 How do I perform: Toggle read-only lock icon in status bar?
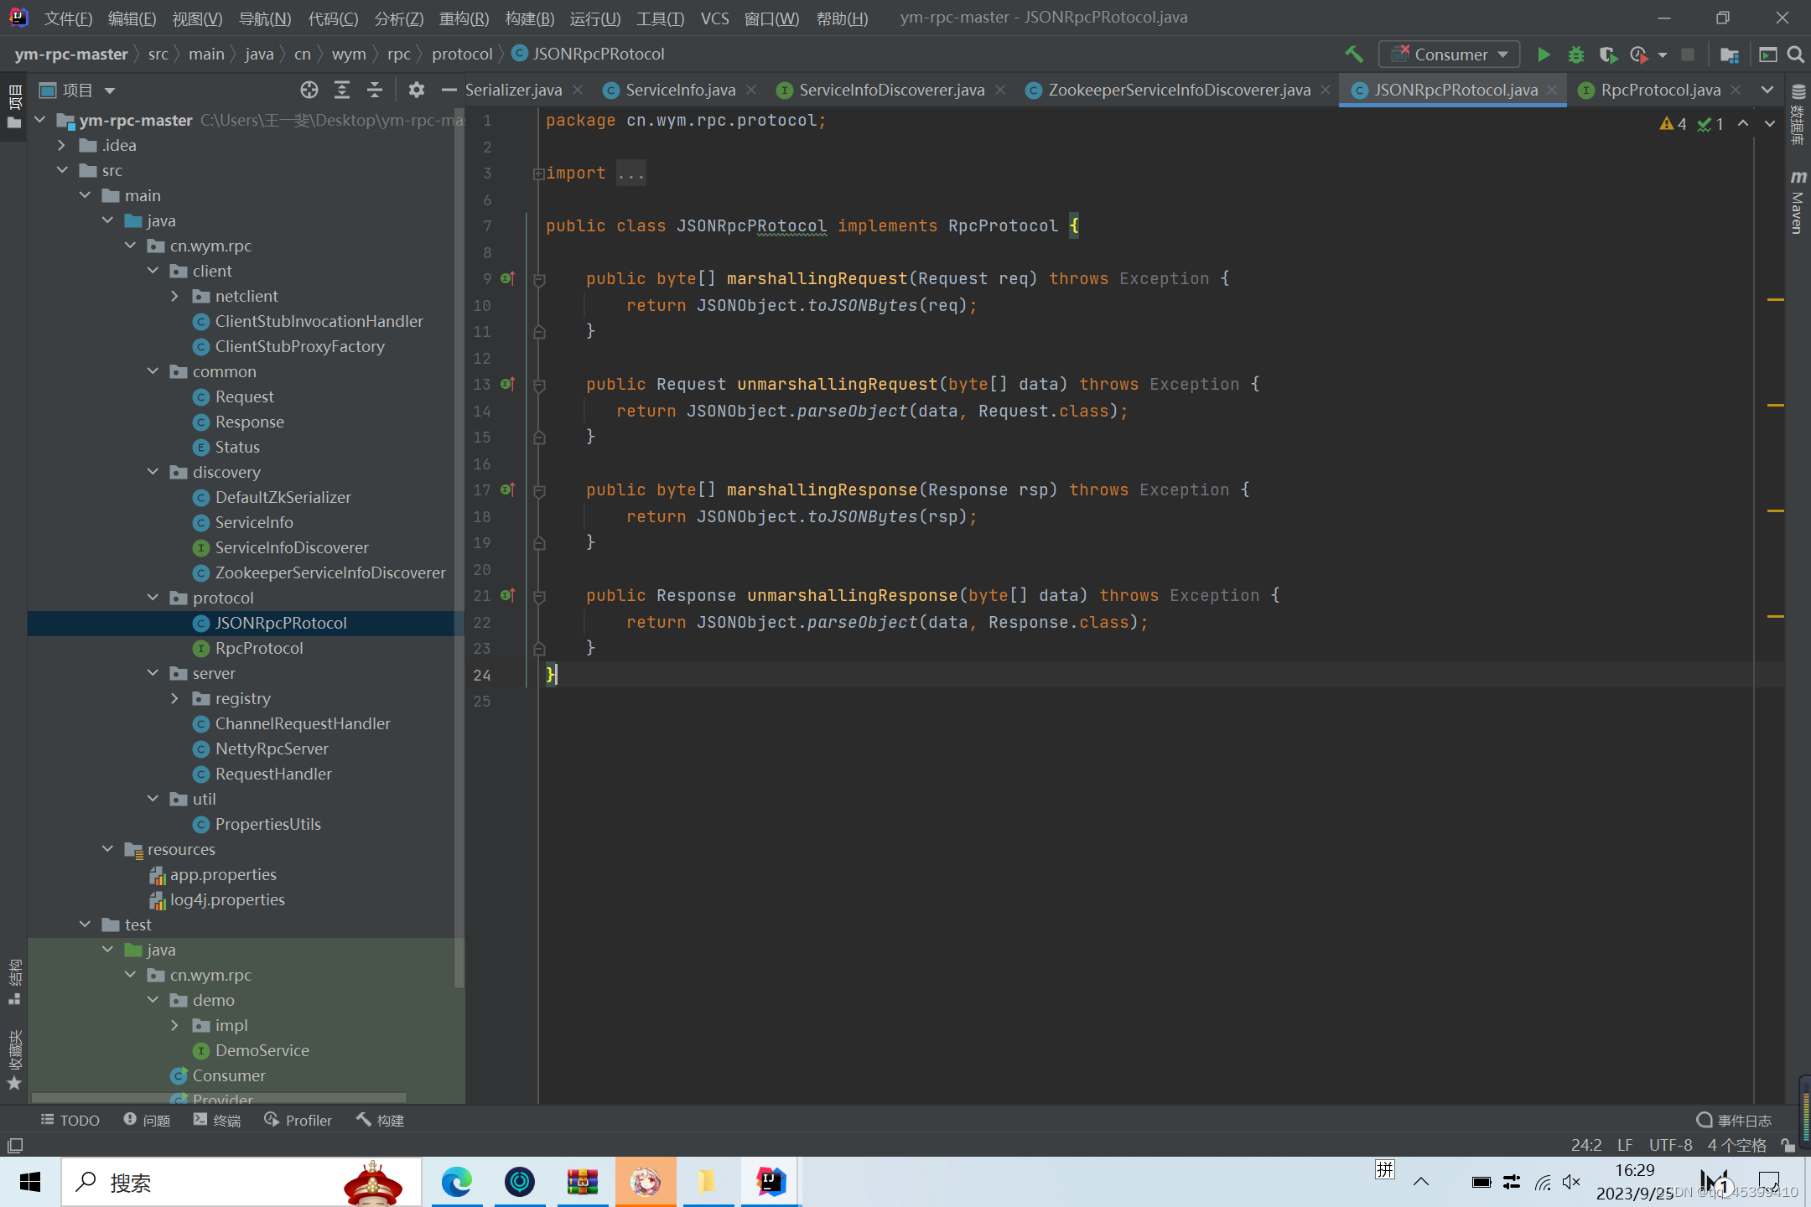pos(1788,1145)
